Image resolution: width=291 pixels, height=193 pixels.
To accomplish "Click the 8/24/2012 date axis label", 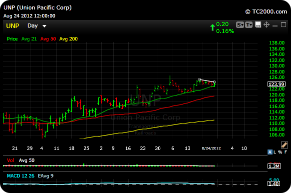I will click(x=211, y=148).
